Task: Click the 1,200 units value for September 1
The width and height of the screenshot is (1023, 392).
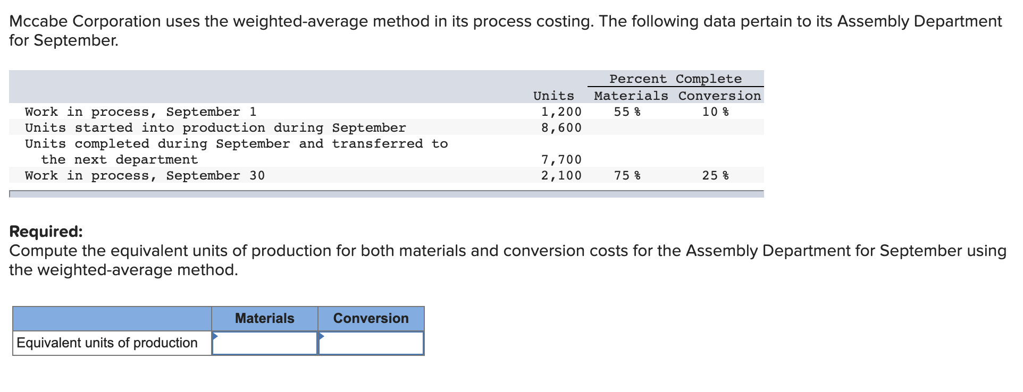Action: point(561,112)
